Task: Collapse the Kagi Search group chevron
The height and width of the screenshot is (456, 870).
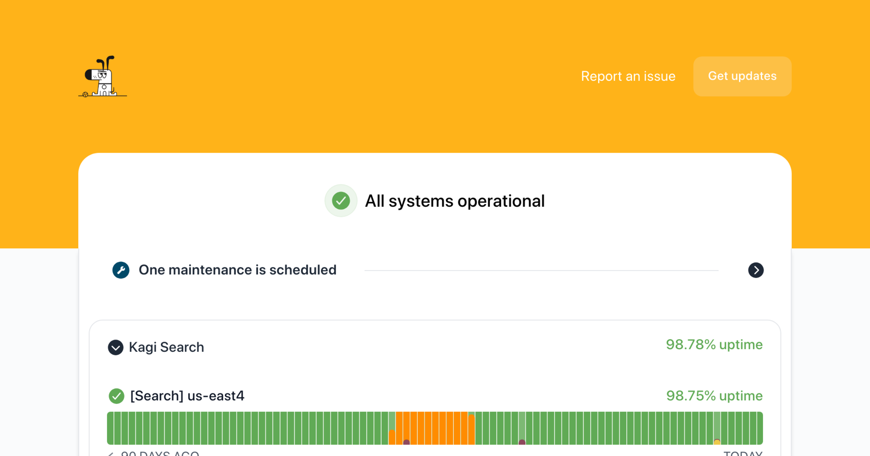Action: 116,347
